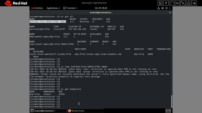The image size is (202, 113).
Task: Switch to Mozilla Firefox taskbar item
Action: point(85,111)
